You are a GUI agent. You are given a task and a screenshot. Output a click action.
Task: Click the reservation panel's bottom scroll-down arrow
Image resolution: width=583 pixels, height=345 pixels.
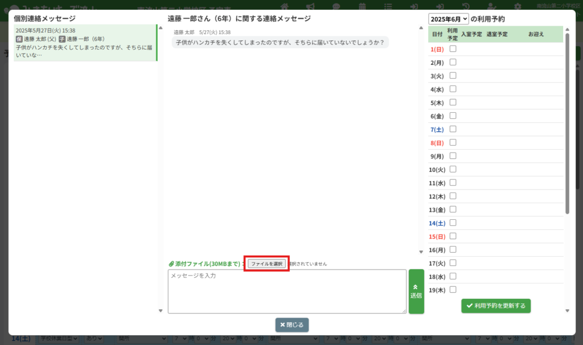click(567, 310)
